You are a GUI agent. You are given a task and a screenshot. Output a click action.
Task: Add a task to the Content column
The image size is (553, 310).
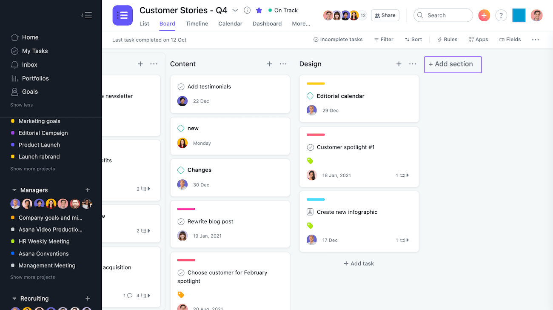270,64
